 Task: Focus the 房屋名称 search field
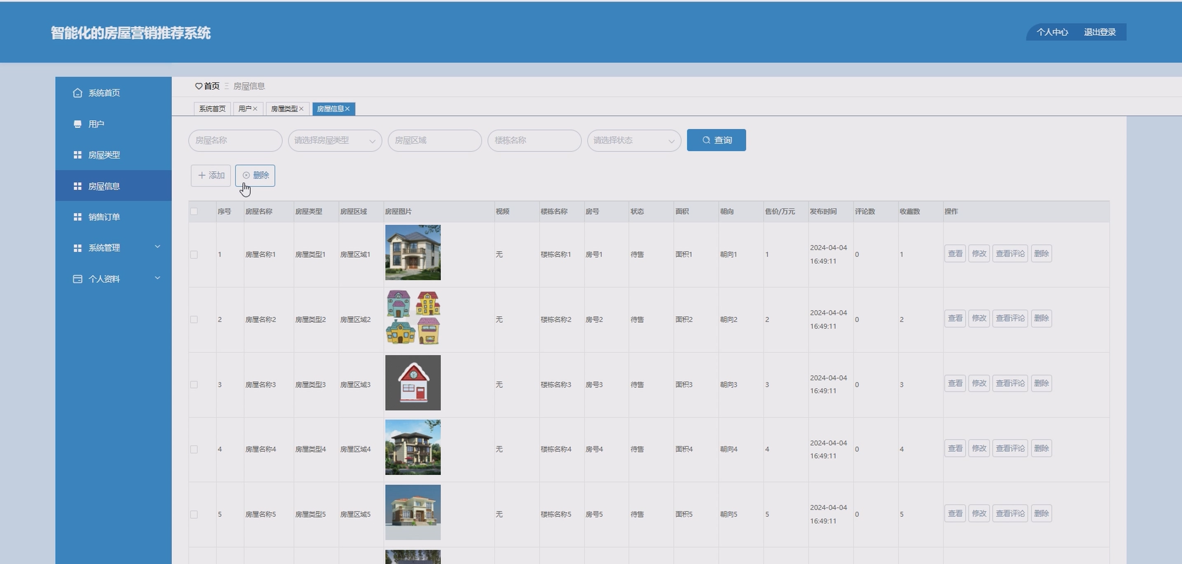point(235,140)
